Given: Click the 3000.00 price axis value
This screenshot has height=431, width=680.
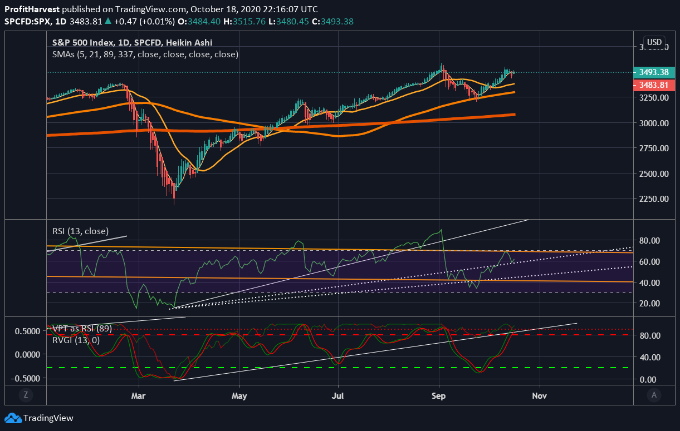Looking at the screenshot, I should click(x=653, y=123).
